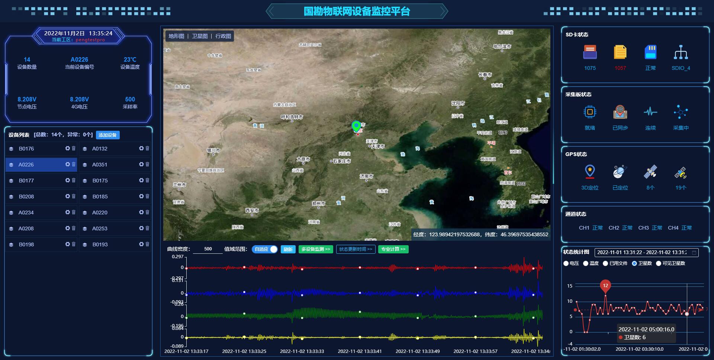The image size is (714, 360).
Task: Select the 电压 radio button
Action: (x=566, y=263)
